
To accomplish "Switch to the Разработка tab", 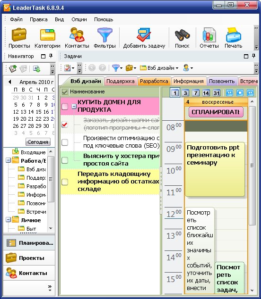I will 154,81.
